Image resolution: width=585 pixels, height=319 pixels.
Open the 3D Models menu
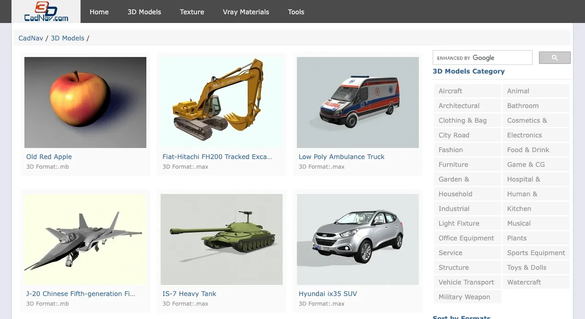[x=144, y=12]
